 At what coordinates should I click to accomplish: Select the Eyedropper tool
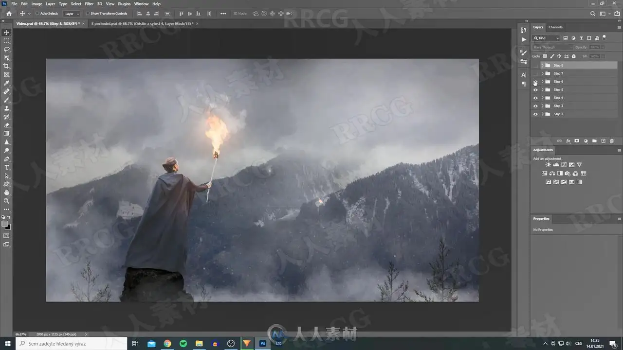click(x=7, y=83)
